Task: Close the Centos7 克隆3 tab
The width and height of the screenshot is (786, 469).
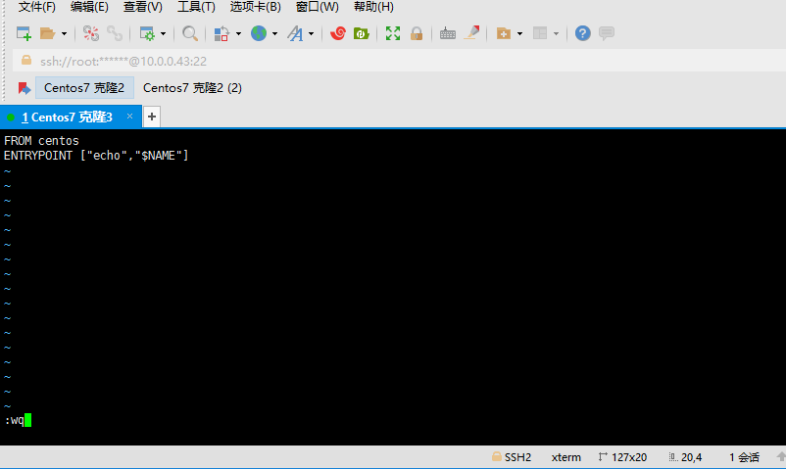Action: pos(129,117)
